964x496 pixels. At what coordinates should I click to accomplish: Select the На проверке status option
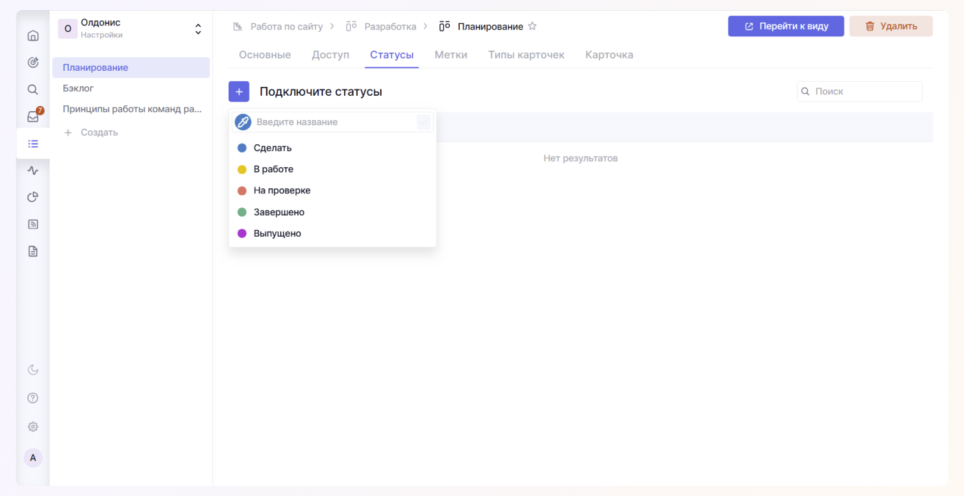(x=282, y=191)
